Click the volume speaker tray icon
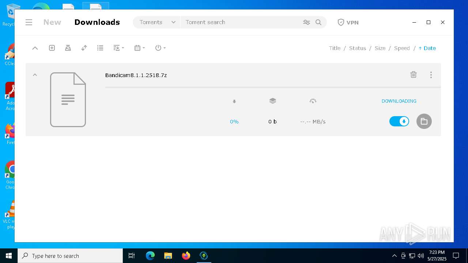This screenshot has height=263, width=468. coord(420,256)
